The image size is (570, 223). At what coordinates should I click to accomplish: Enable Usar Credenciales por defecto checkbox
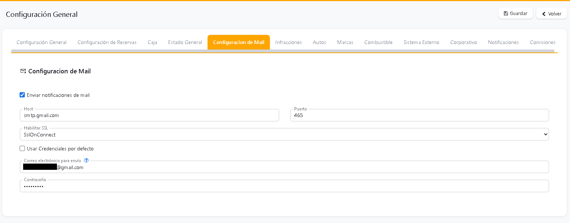pos(22,149)
